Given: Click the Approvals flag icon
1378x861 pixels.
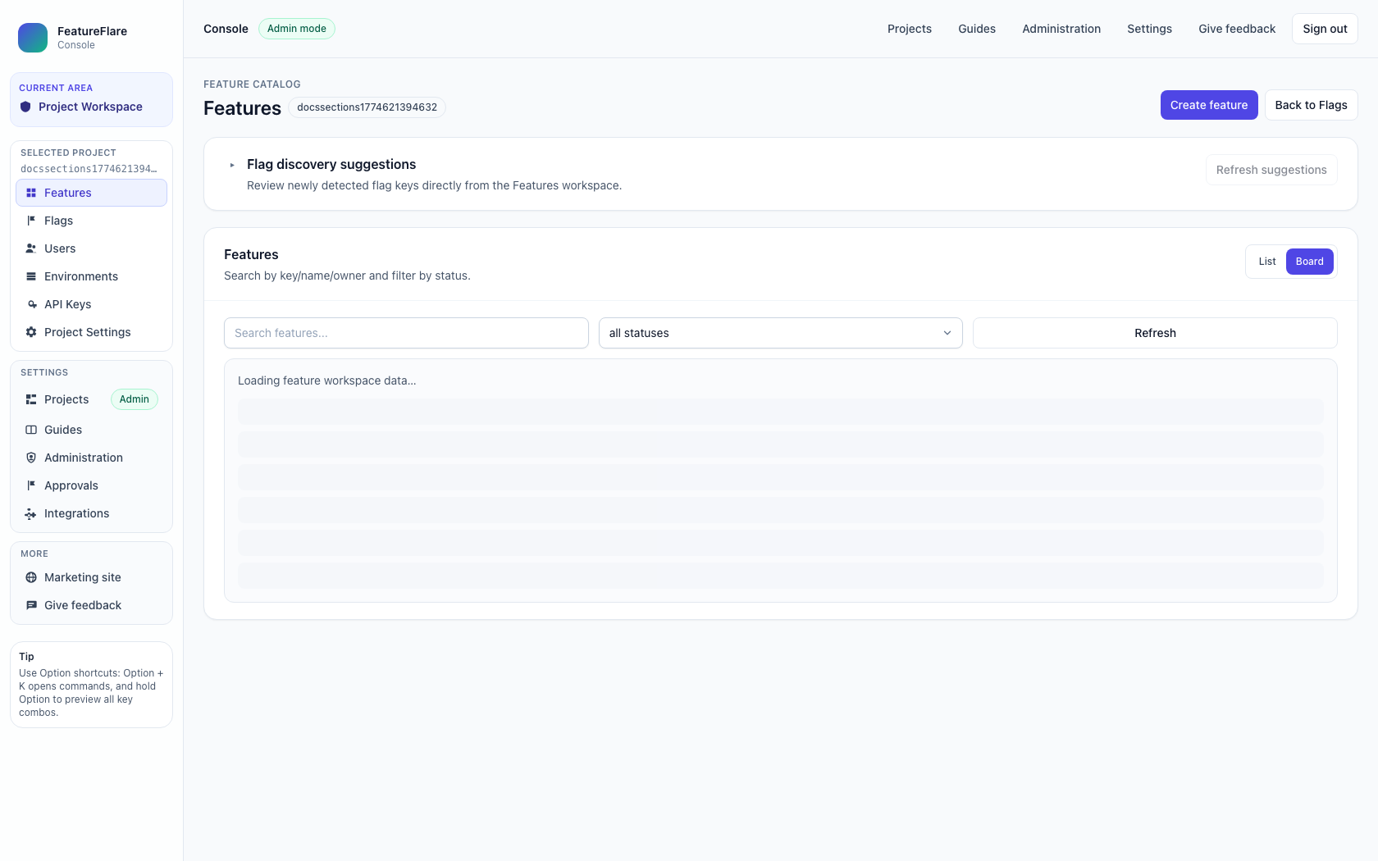Looking at the screenshot, I should (x=31, y=485).
